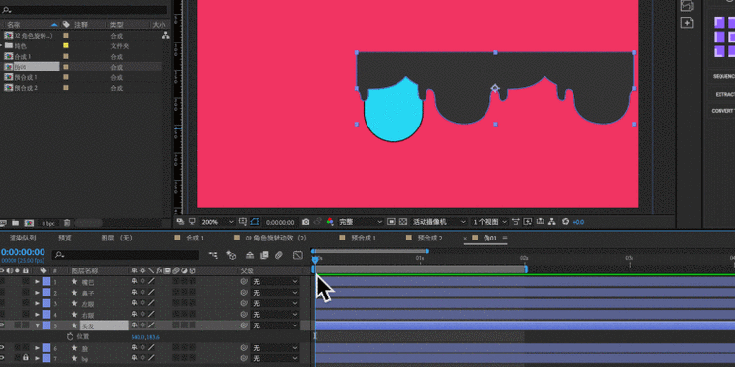This screenshot has height=367, width=735.
Task: Click the composition mini-flowchart icon in timeline
Action: click(x=214, y=255)
